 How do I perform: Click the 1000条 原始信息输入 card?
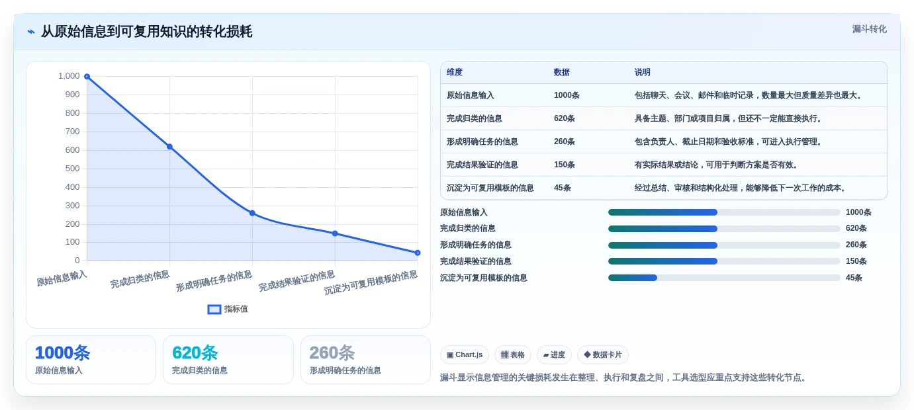pos(91,360)
